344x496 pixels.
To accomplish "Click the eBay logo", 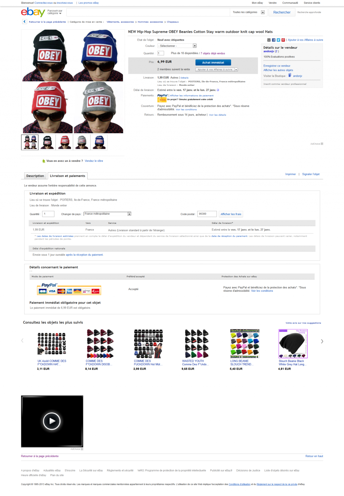I will (33, 12).
